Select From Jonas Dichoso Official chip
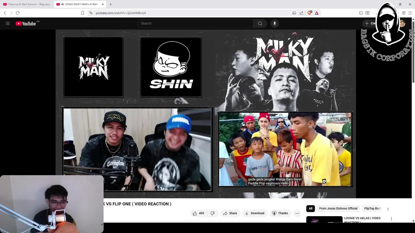 point(338,208)
